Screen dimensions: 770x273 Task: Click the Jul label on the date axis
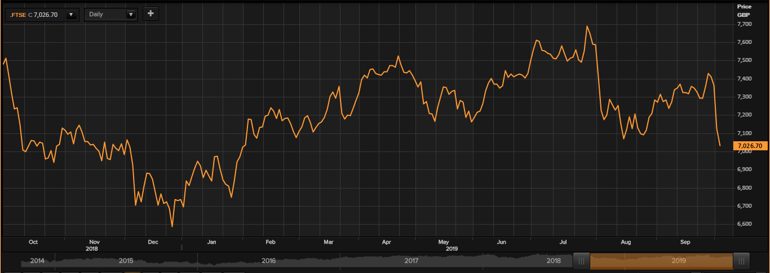pos(563,242)
